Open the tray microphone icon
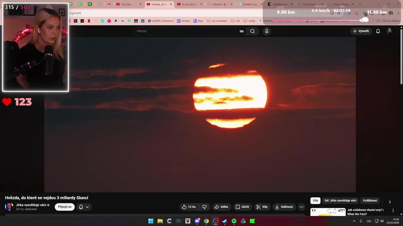This screenshot has height=226, width=403. pos(361,221)
